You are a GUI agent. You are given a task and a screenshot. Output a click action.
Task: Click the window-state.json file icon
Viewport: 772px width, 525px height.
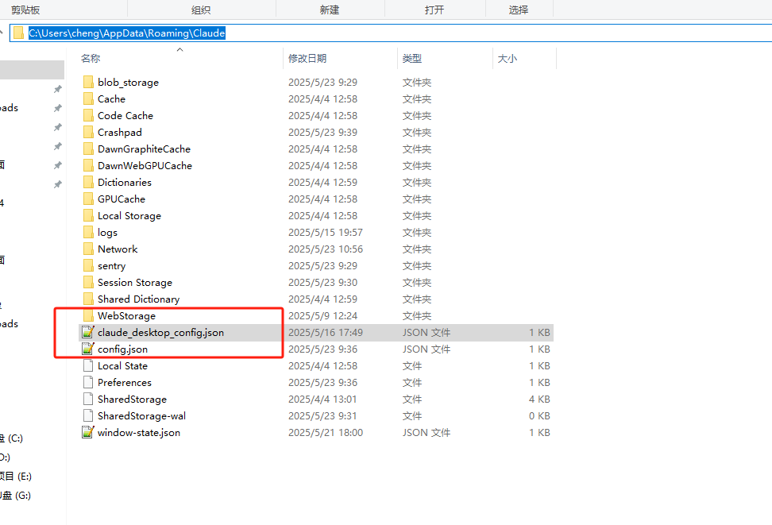click(87, 432)
